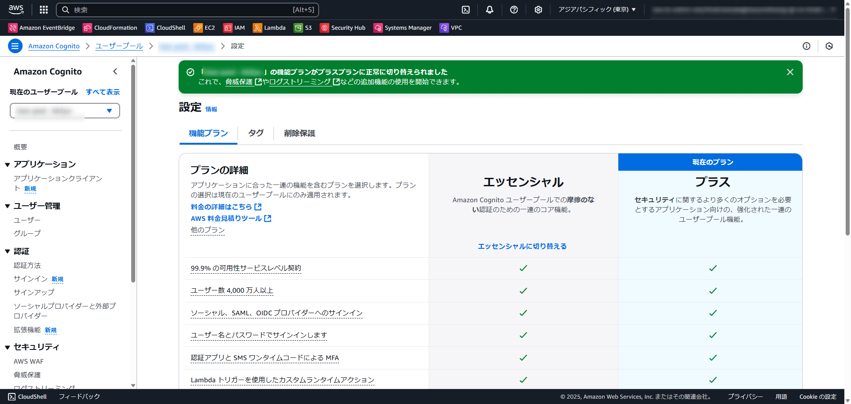Click the sidebar vertical scrollbar
851x404 pixels.
click(133, 173)
